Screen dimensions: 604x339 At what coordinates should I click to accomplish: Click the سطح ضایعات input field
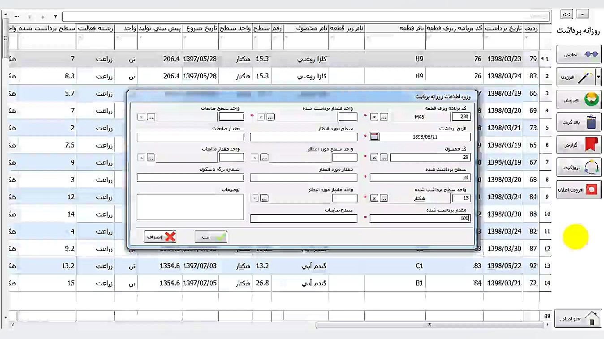pos(304,218)
